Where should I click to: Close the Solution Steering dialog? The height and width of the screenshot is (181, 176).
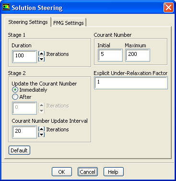click(x=168, y=7)
